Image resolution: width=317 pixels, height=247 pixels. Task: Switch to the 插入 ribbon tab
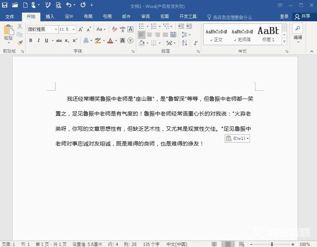pos(50,17)
